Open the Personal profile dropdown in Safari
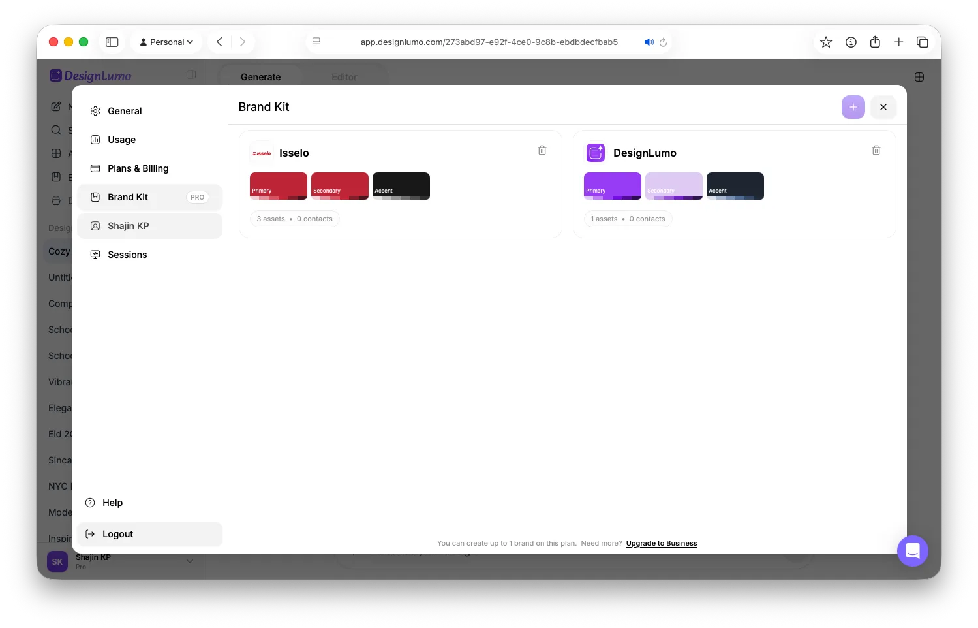The height and width of the screenshot is (628, 978). (166, 42)
